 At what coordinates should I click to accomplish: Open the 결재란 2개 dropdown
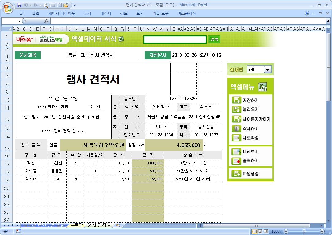pos(268,69)
